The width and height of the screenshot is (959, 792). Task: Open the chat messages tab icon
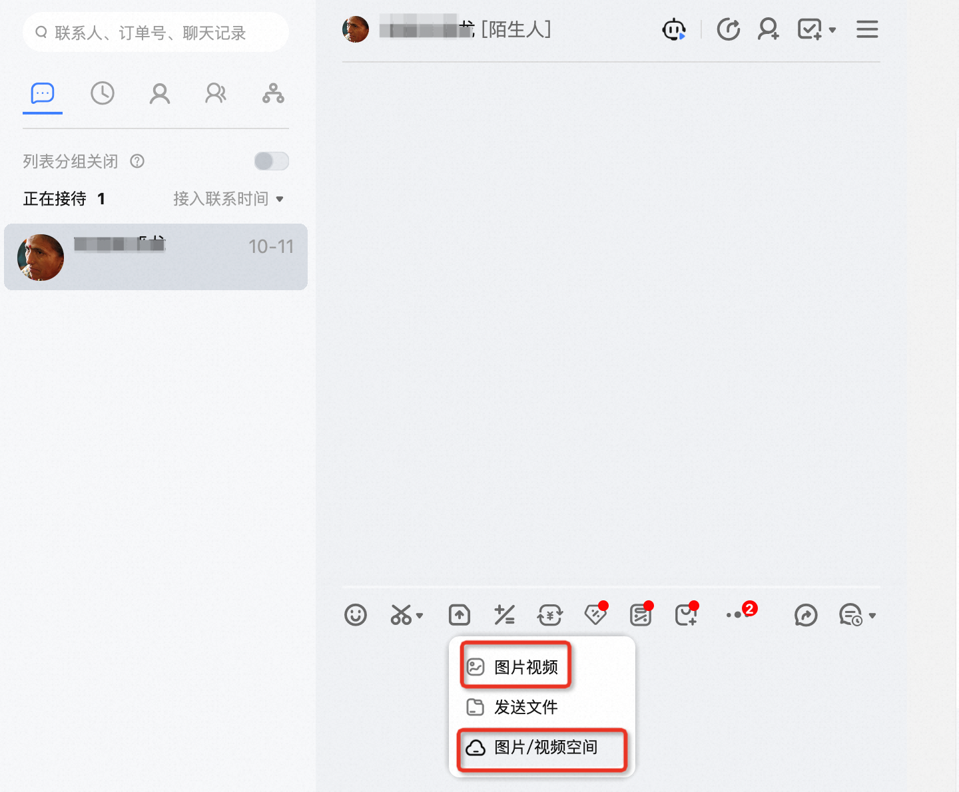tap(43, 93)
